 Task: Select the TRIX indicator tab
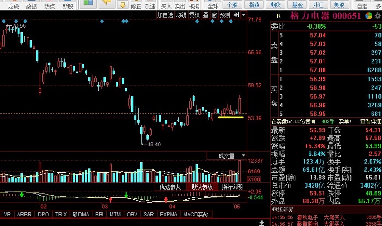point(61,215)
